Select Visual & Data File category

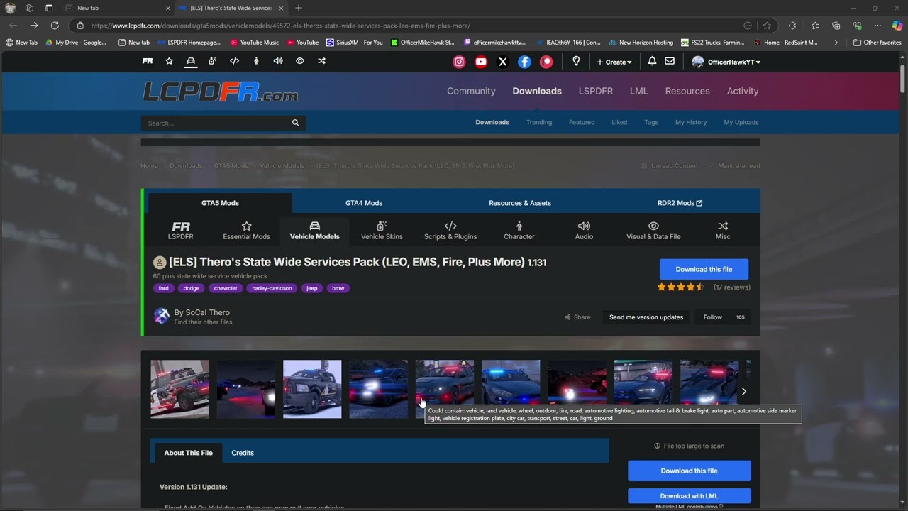point(653,231)
